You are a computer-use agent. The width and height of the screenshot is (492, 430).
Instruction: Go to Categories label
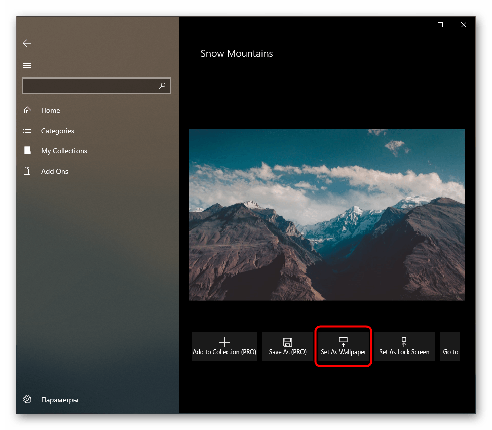point(58,131)
